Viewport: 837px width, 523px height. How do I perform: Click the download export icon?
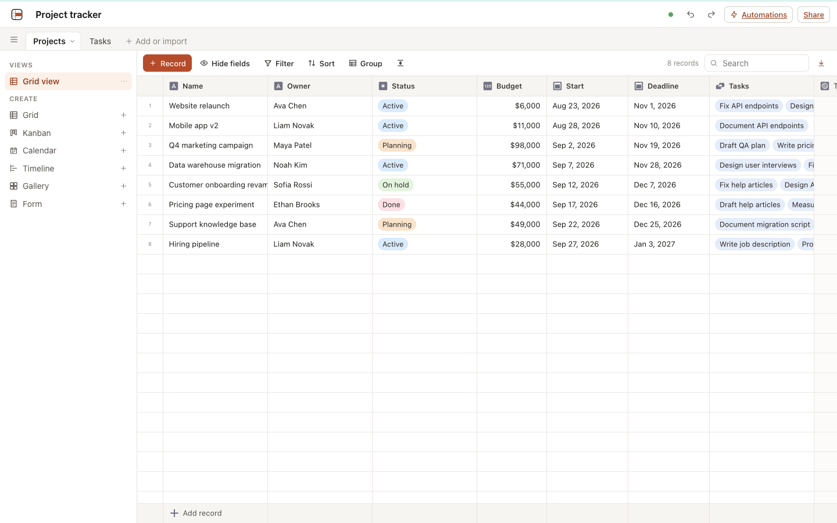[x=821, y=63]
